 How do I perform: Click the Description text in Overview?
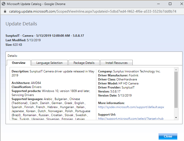(53, 73)
